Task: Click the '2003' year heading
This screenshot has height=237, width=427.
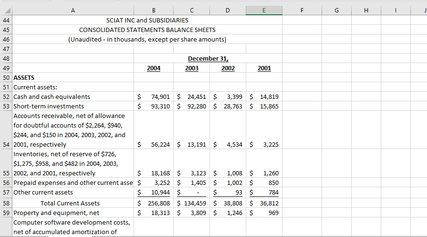Action: (191, 68)
